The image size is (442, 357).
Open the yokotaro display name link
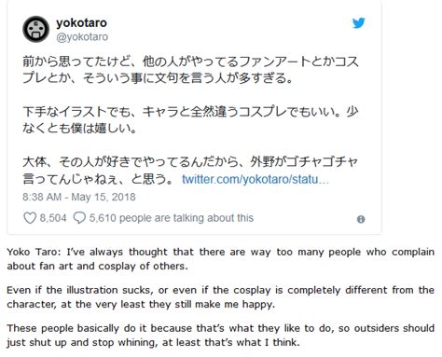tap(81, 23)
